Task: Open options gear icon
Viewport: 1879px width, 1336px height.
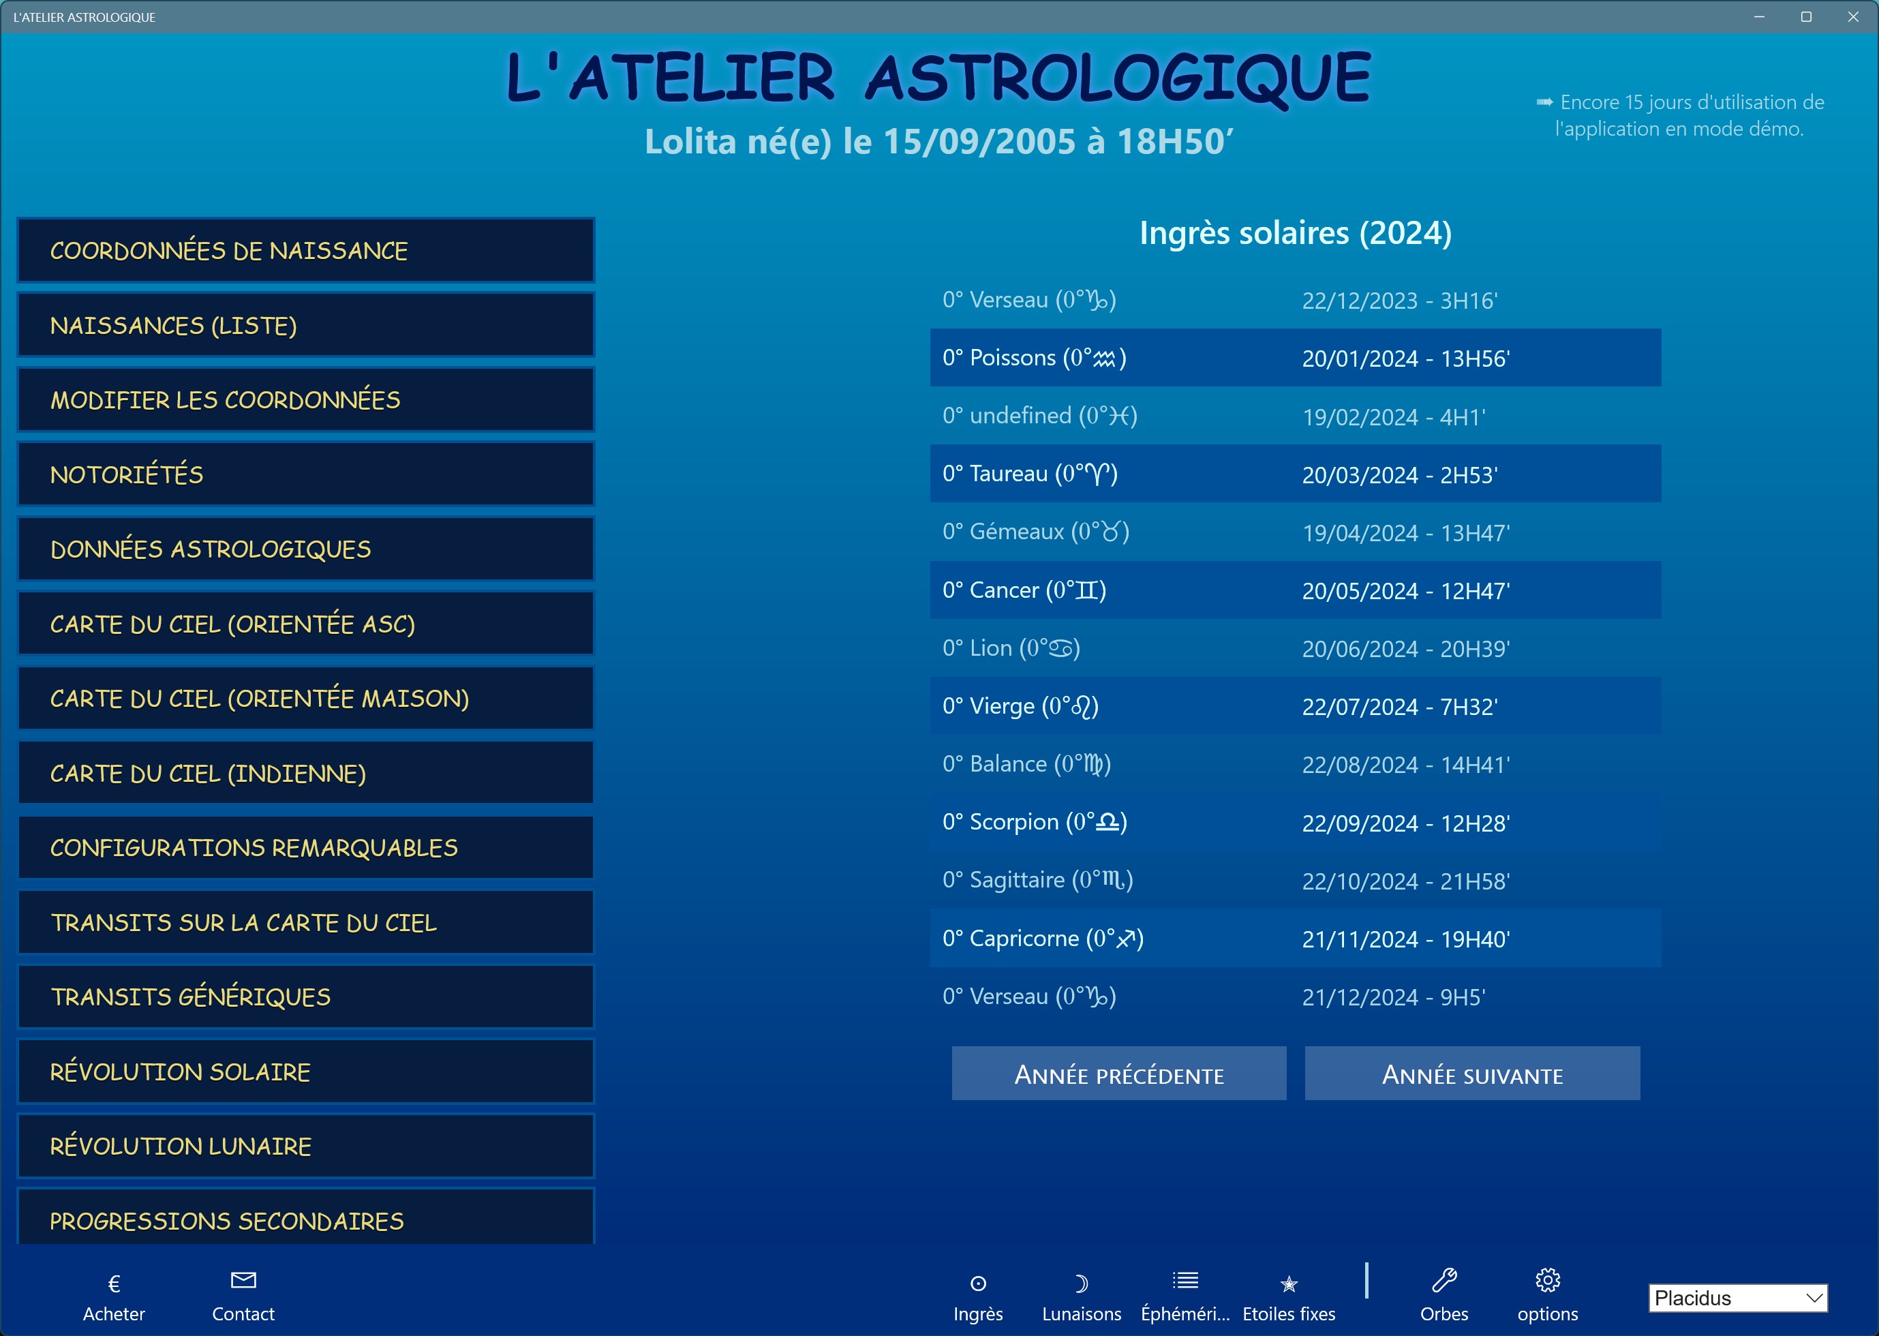Action: click(x=1547, y=1281)
